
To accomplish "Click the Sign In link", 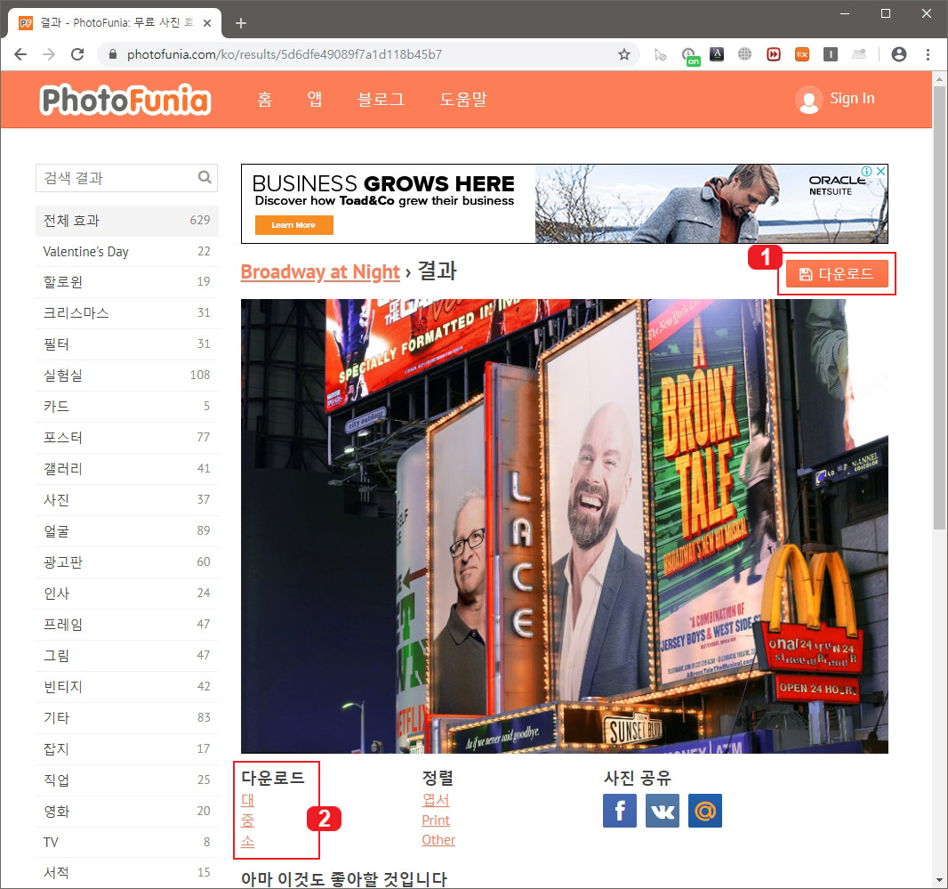I will (x=852, y=98).
